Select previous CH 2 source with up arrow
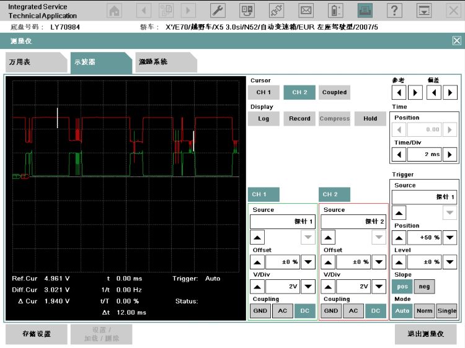Image resolution: width=465 pixels, height=348 pixels. click(x=328, y=238)
